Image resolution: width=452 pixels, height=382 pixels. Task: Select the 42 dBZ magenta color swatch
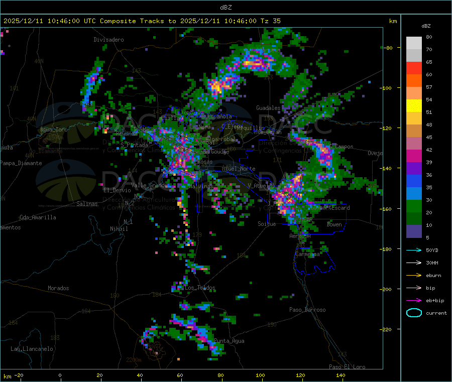click(414, 156)
